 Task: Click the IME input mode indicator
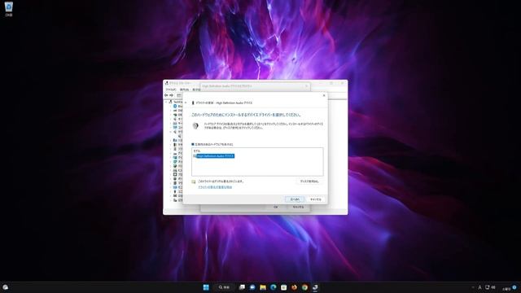479,287
